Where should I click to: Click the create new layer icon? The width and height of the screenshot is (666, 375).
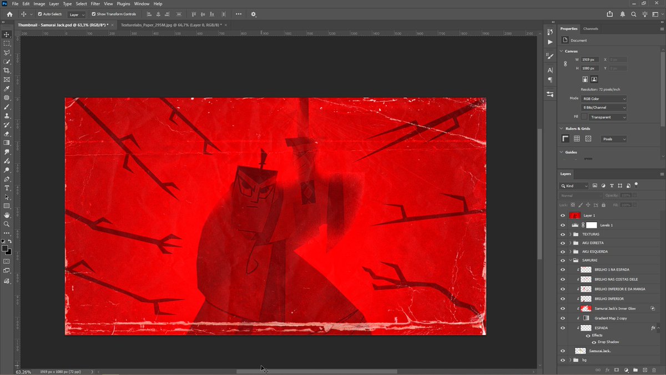644,369
